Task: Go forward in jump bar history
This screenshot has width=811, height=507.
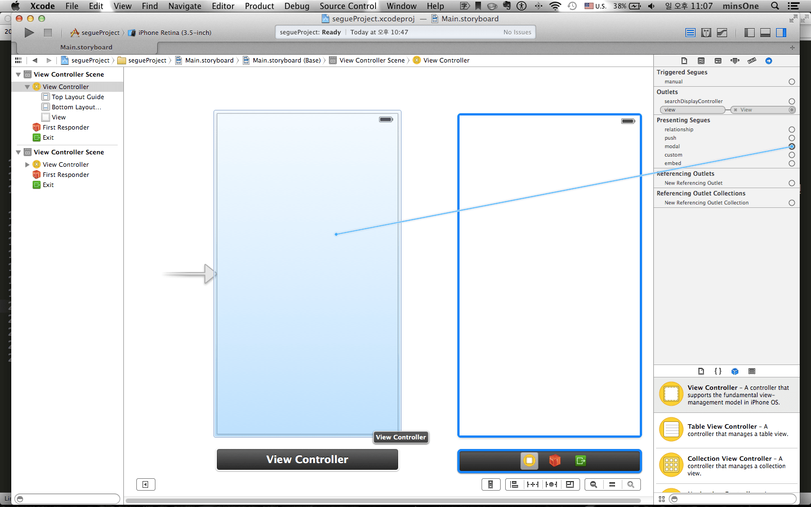Action: coord(49,60)
